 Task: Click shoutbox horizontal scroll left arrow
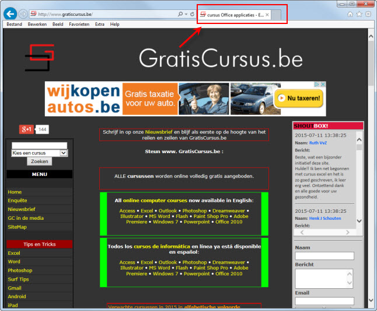tap(302, 232)
